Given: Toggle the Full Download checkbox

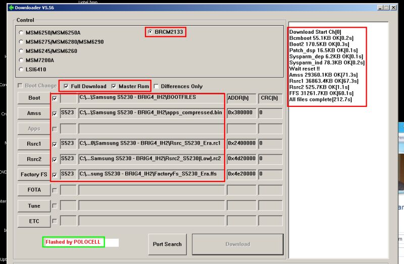Looking at the screenshot, I should [x=66, y=86].
